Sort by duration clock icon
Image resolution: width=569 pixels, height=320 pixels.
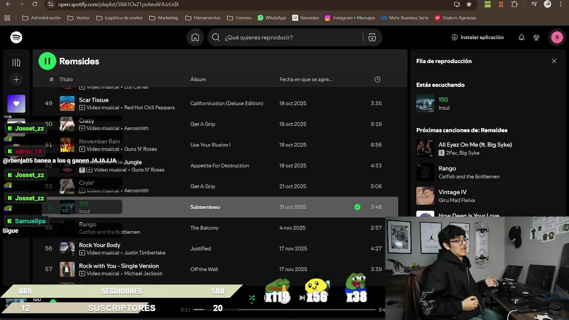(x=377, y=80)
